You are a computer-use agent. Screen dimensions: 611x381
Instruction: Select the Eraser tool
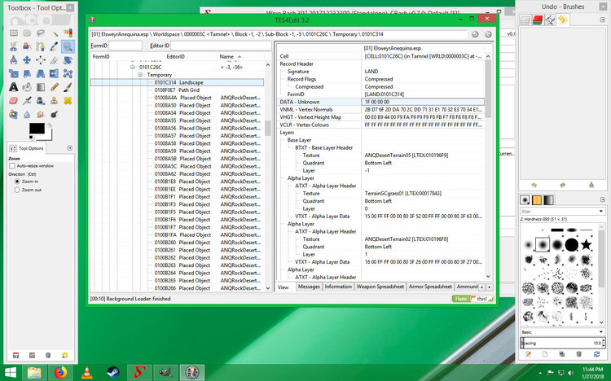(13, 100)
